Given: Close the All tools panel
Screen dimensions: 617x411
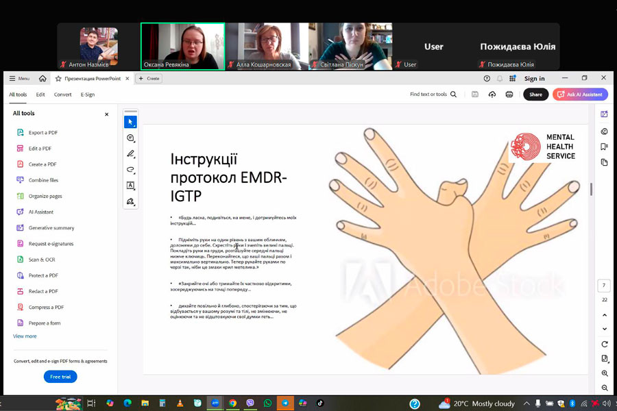Looking at the screenshot, I should pyautogui.click(x=106, y=114).
